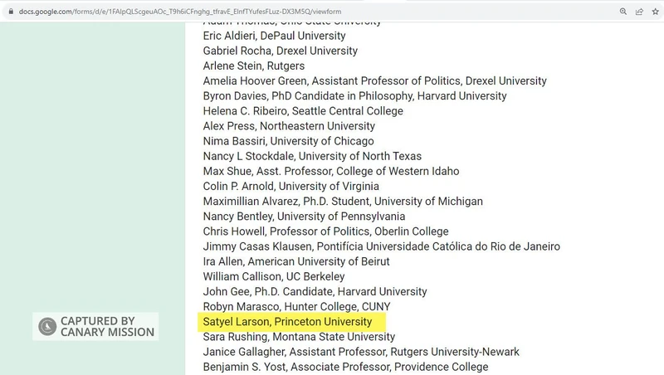Click the entry 'Arlene Stein, Rutgers'
This screenshot has height=375, width=664.
[x=254, y=66]
